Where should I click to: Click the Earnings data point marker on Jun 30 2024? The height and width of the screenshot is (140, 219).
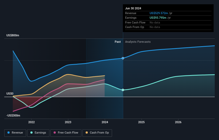pyautogui.click(x=123, y=90)
